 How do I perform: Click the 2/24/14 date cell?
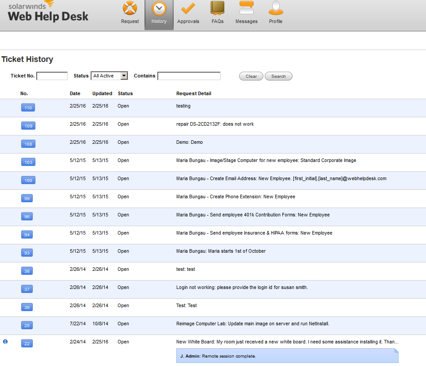coord(78,342)
